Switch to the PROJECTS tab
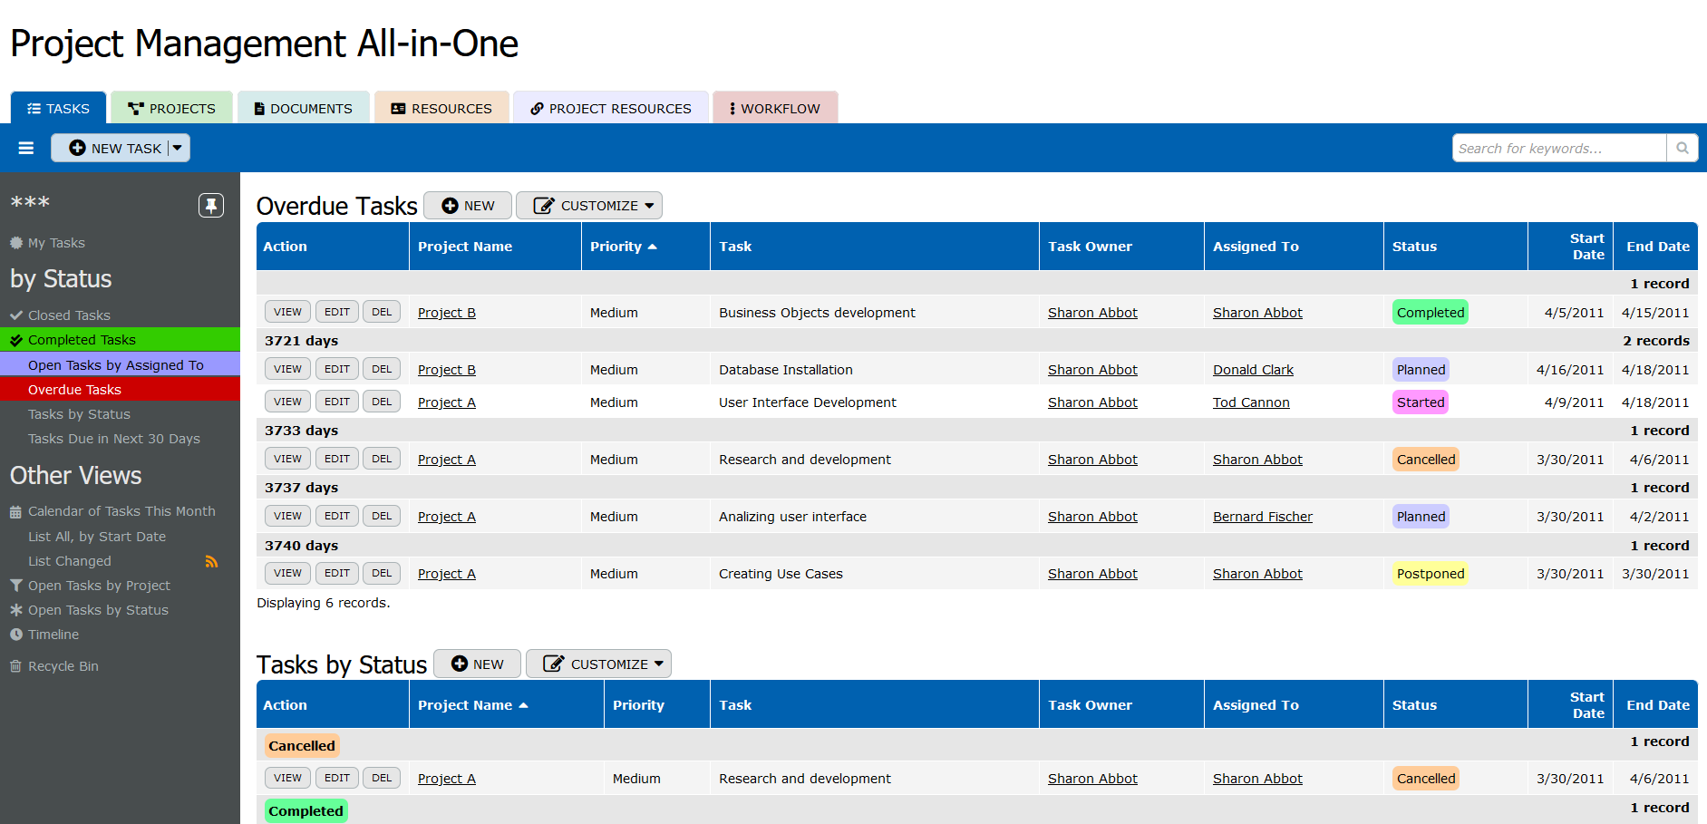Screen dimensions: 1707x824 click(172, 108)
